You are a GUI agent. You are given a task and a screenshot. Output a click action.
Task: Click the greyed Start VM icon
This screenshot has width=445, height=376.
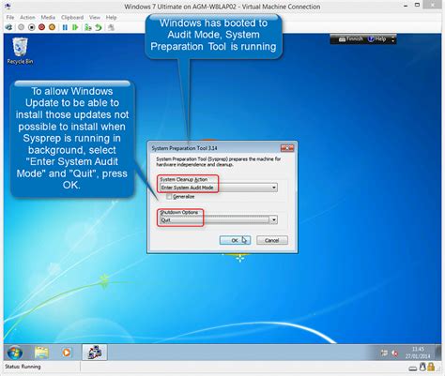[x=21, y=27]
